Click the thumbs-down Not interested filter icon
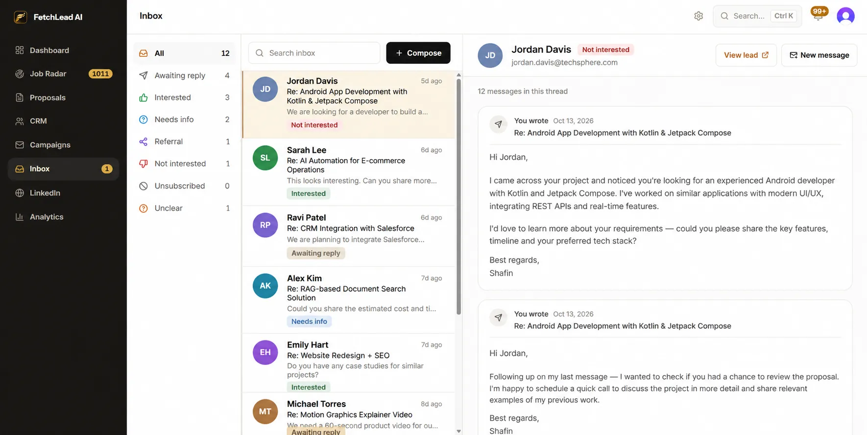Image resolution: width=867 pixels, height=435 pixels. tap(144, 164)
